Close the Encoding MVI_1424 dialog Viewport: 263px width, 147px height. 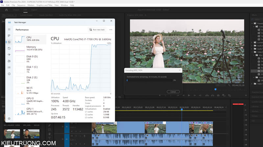[x=180, y=70]
